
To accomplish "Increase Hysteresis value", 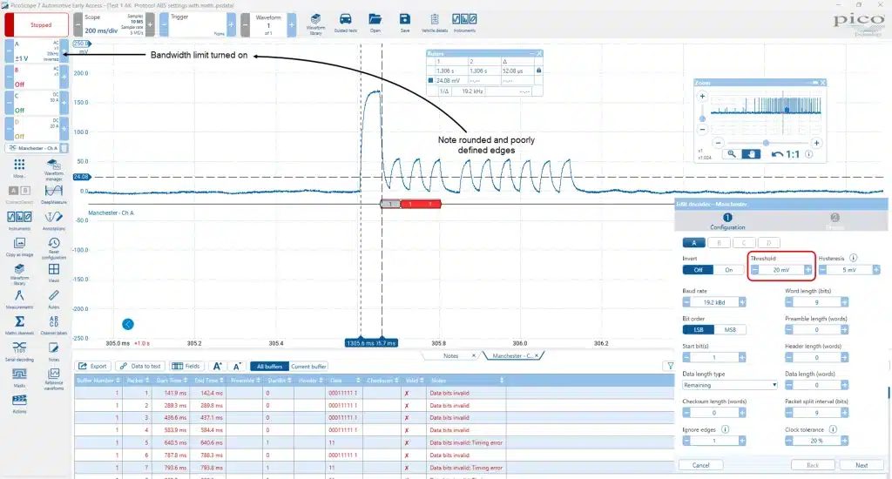I will pyautogui.click(x=876, y=270).
